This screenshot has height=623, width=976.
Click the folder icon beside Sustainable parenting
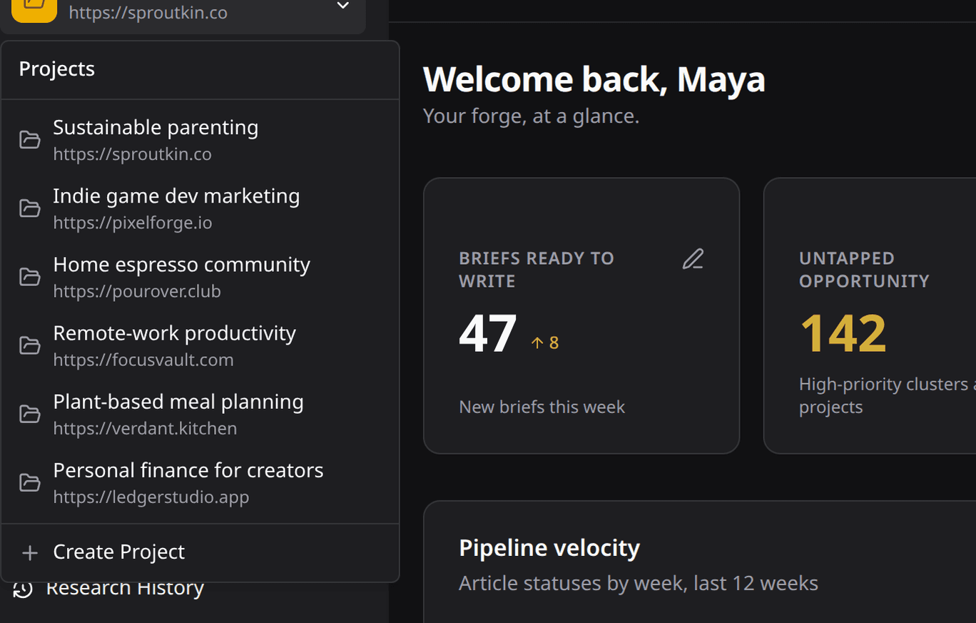(x=29, y=139)
